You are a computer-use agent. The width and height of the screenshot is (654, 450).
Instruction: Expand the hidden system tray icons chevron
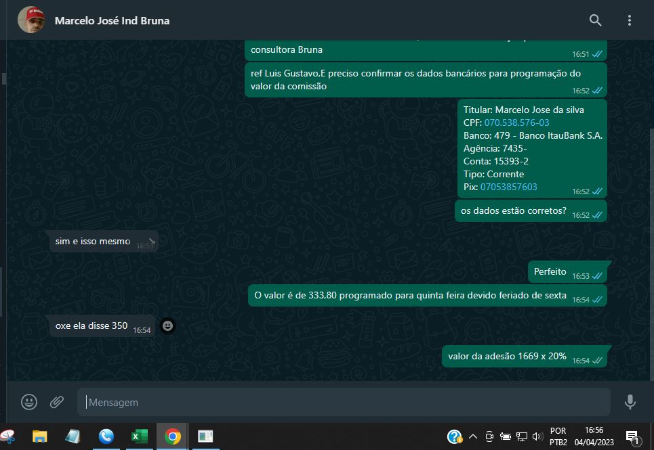[473, 436]
